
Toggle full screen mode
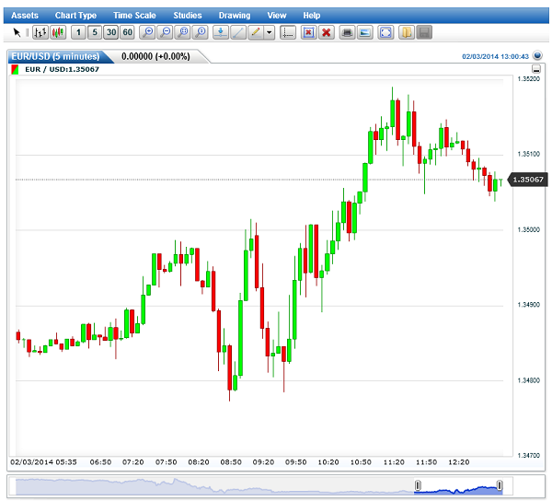pos(385,33)
